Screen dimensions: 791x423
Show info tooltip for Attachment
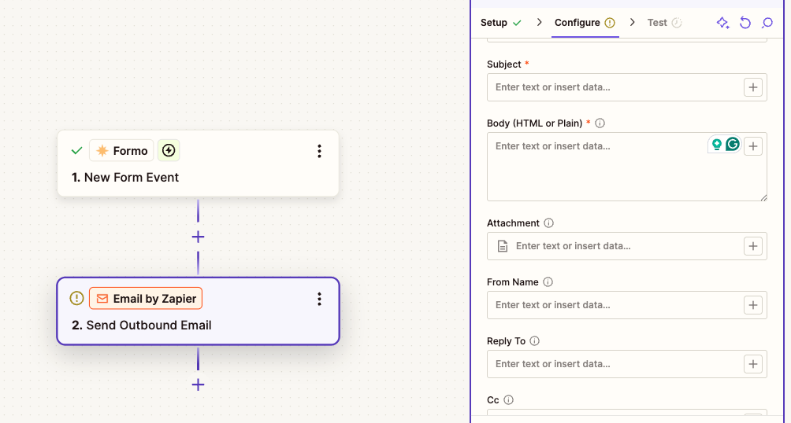549,223
